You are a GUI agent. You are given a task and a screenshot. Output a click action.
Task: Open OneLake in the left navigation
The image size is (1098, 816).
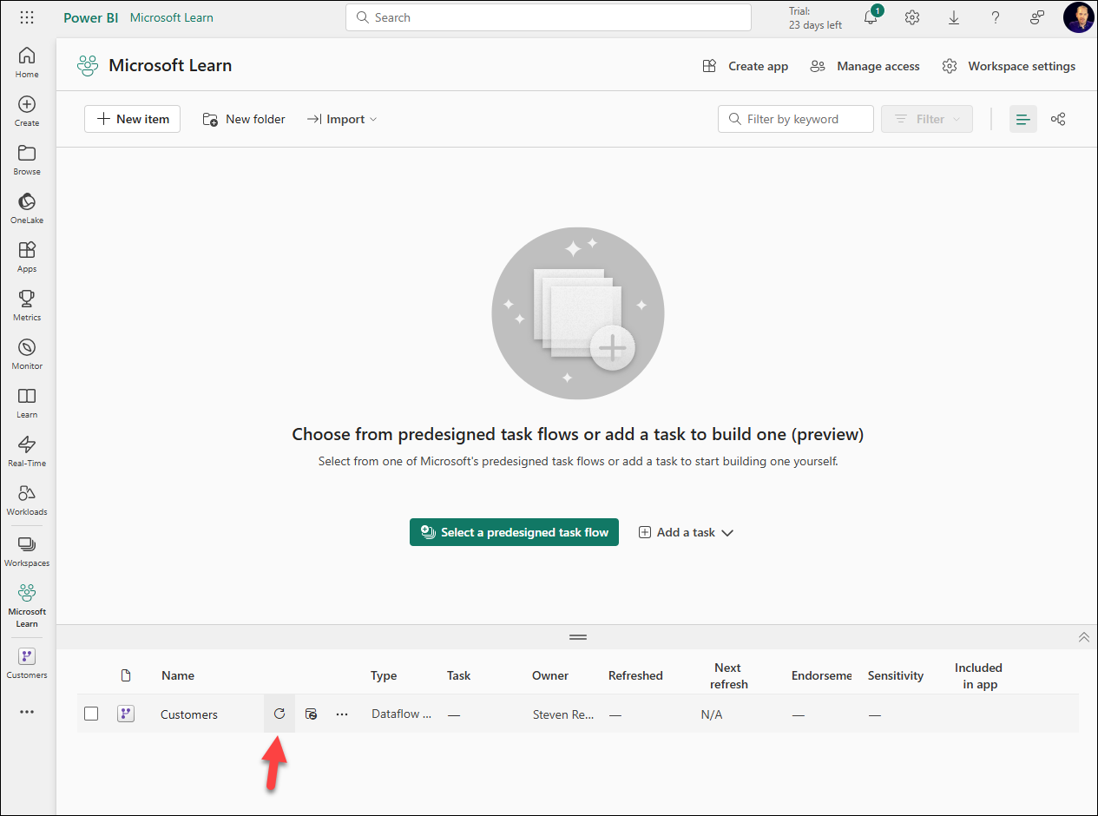coord(27,207)
